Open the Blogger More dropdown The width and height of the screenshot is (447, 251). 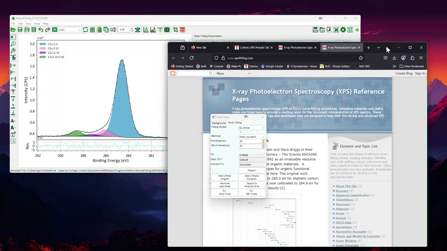(x=234, y=74)
